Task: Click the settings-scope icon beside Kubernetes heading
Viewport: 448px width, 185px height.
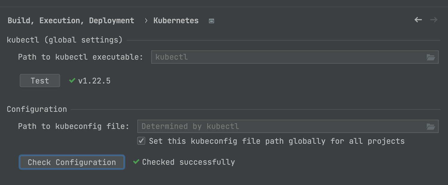Action: point(211,21)
